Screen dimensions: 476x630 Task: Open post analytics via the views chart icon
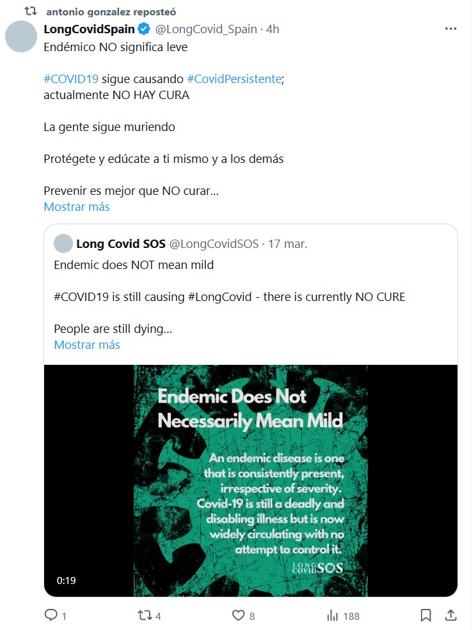pyautogui.click(x=333, y=615)
